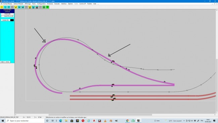Click the bright green oval toolbar icon
The height and width of the screenshot is (123, 218).
pyautogui.click(x=47, y=7)
